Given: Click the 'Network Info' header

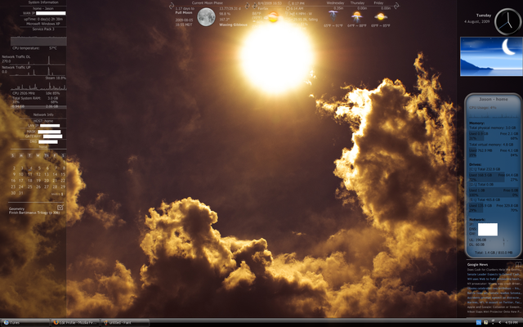Looking at the screenshot, I should pyautogui.click(x=43, y=114).
